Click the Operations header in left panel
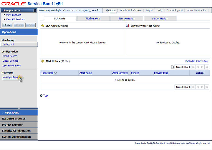Screen dimensions: 212x150 19,32
